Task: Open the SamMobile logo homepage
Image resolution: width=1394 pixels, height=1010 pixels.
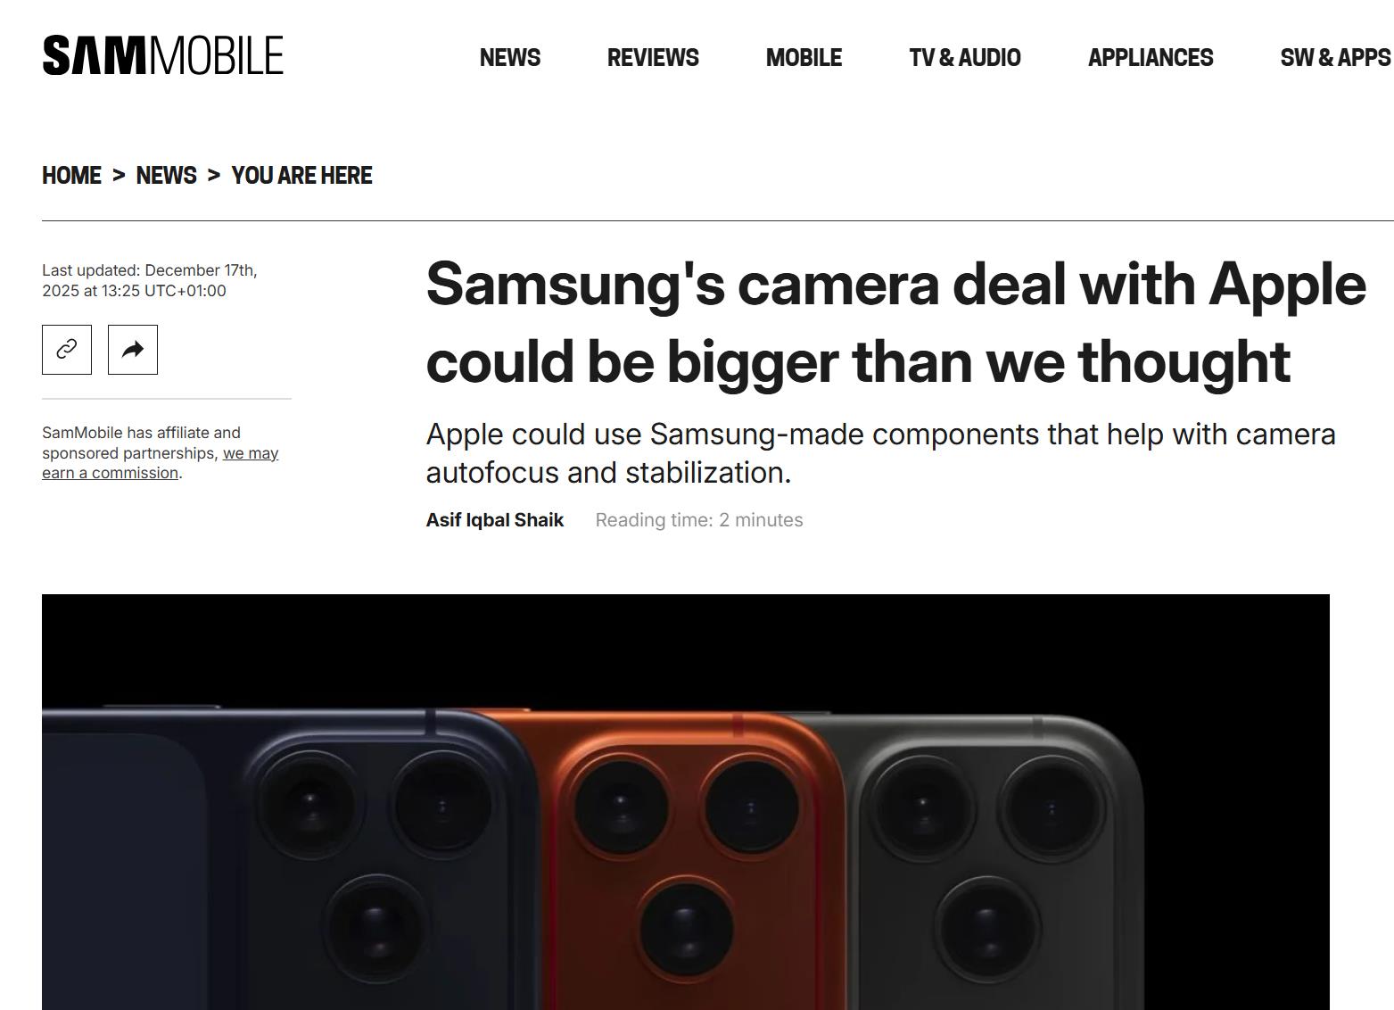Action: [x=162, y=55]
